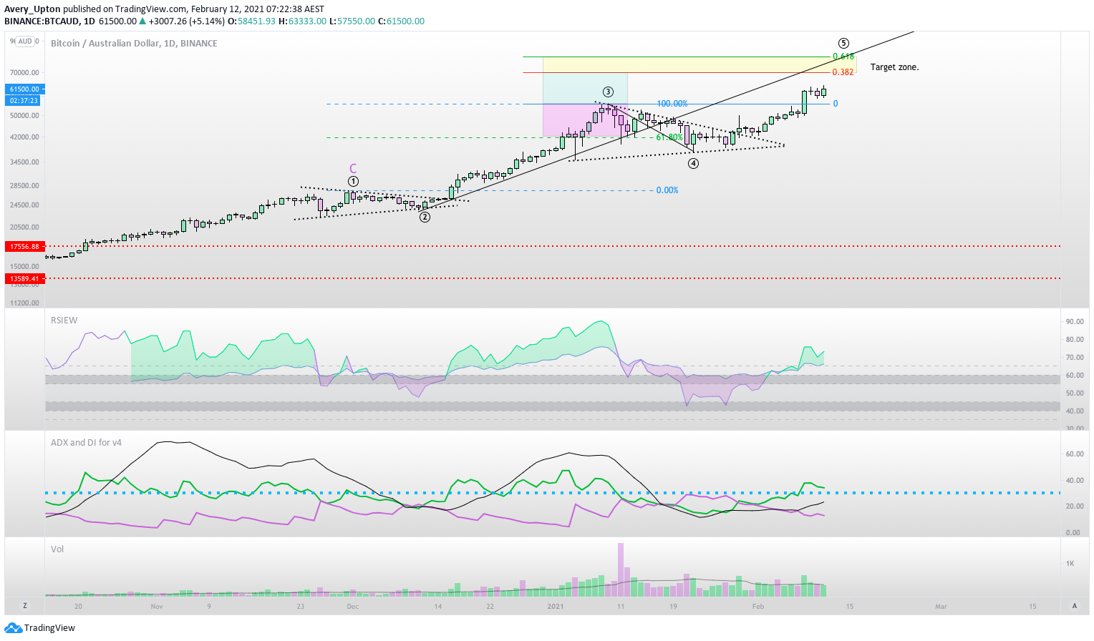The width and height of the screenshot is (1094, 641).
Task: Click the Z timezone button
Action: click(x=25, y=606)
